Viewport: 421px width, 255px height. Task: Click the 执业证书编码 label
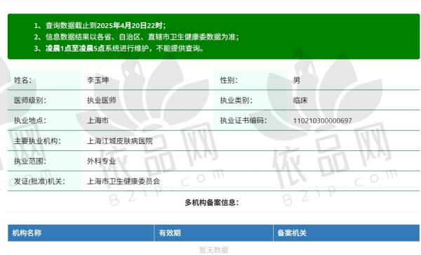pos(243,120)
